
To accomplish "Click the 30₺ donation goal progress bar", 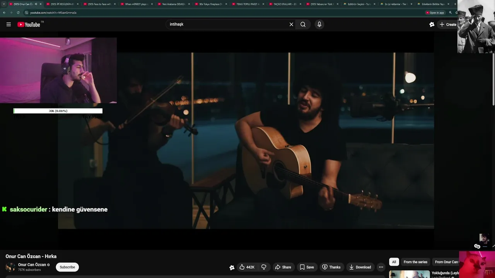I will 58,111.
